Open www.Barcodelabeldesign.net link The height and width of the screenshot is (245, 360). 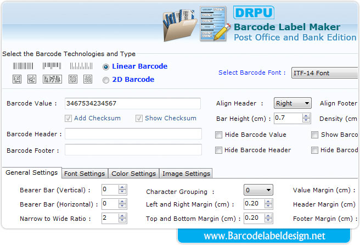click(265, 236)
